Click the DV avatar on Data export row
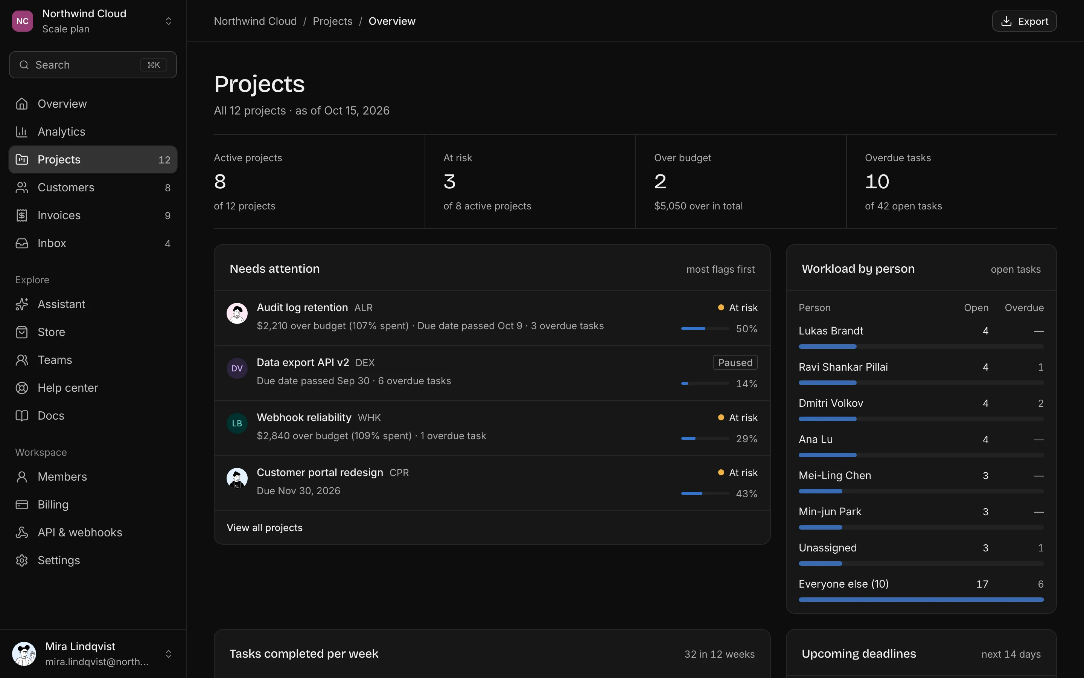 pos(237,368)
